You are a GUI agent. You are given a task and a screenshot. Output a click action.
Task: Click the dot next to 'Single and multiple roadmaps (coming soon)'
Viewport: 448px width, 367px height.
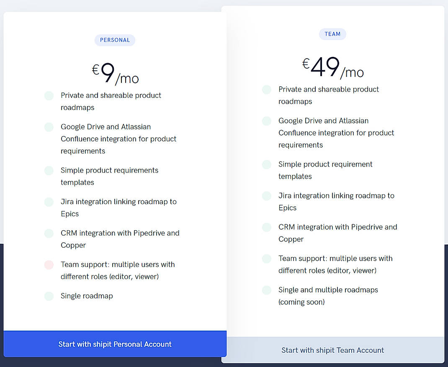[267, 290]
